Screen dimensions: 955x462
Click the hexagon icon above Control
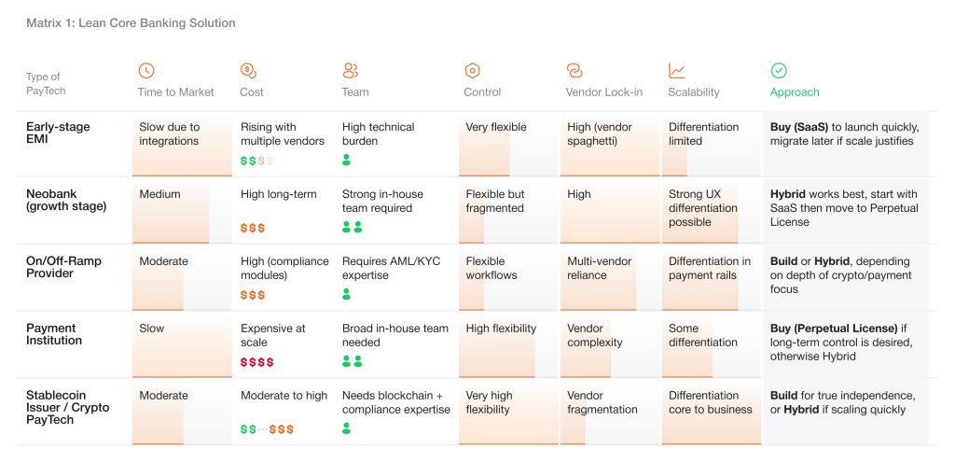tap(472, 71)
